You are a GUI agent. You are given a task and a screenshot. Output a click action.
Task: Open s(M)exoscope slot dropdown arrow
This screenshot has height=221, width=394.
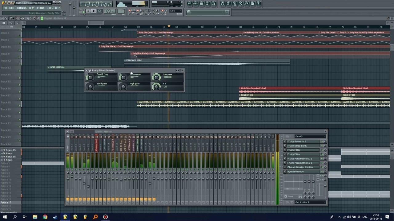(x=285, y=172)
